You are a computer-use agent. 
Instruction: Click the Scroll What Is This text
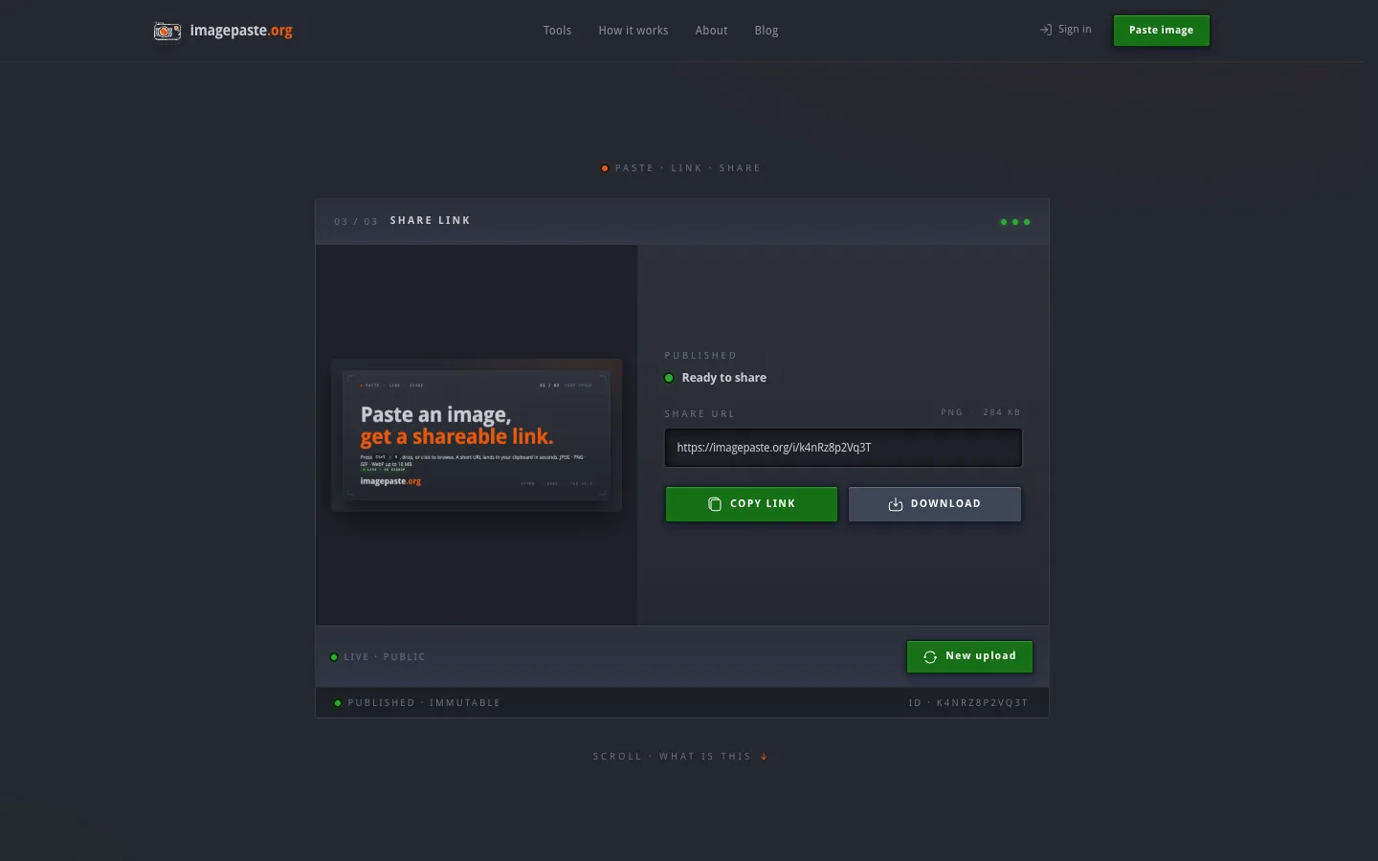(x=672, y=757)
